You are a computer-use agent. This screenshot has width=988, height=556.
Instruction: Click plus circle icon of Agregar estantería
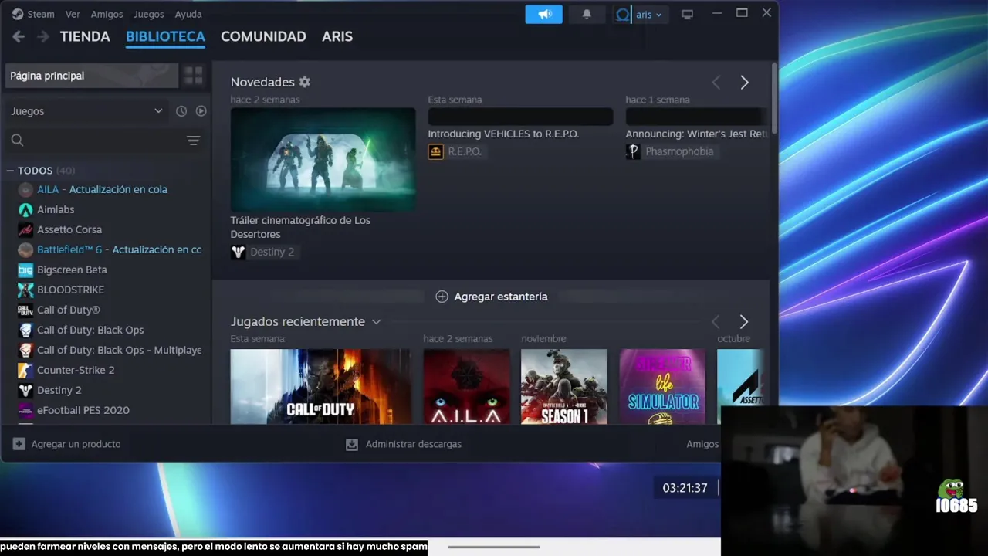coord(442,297)
